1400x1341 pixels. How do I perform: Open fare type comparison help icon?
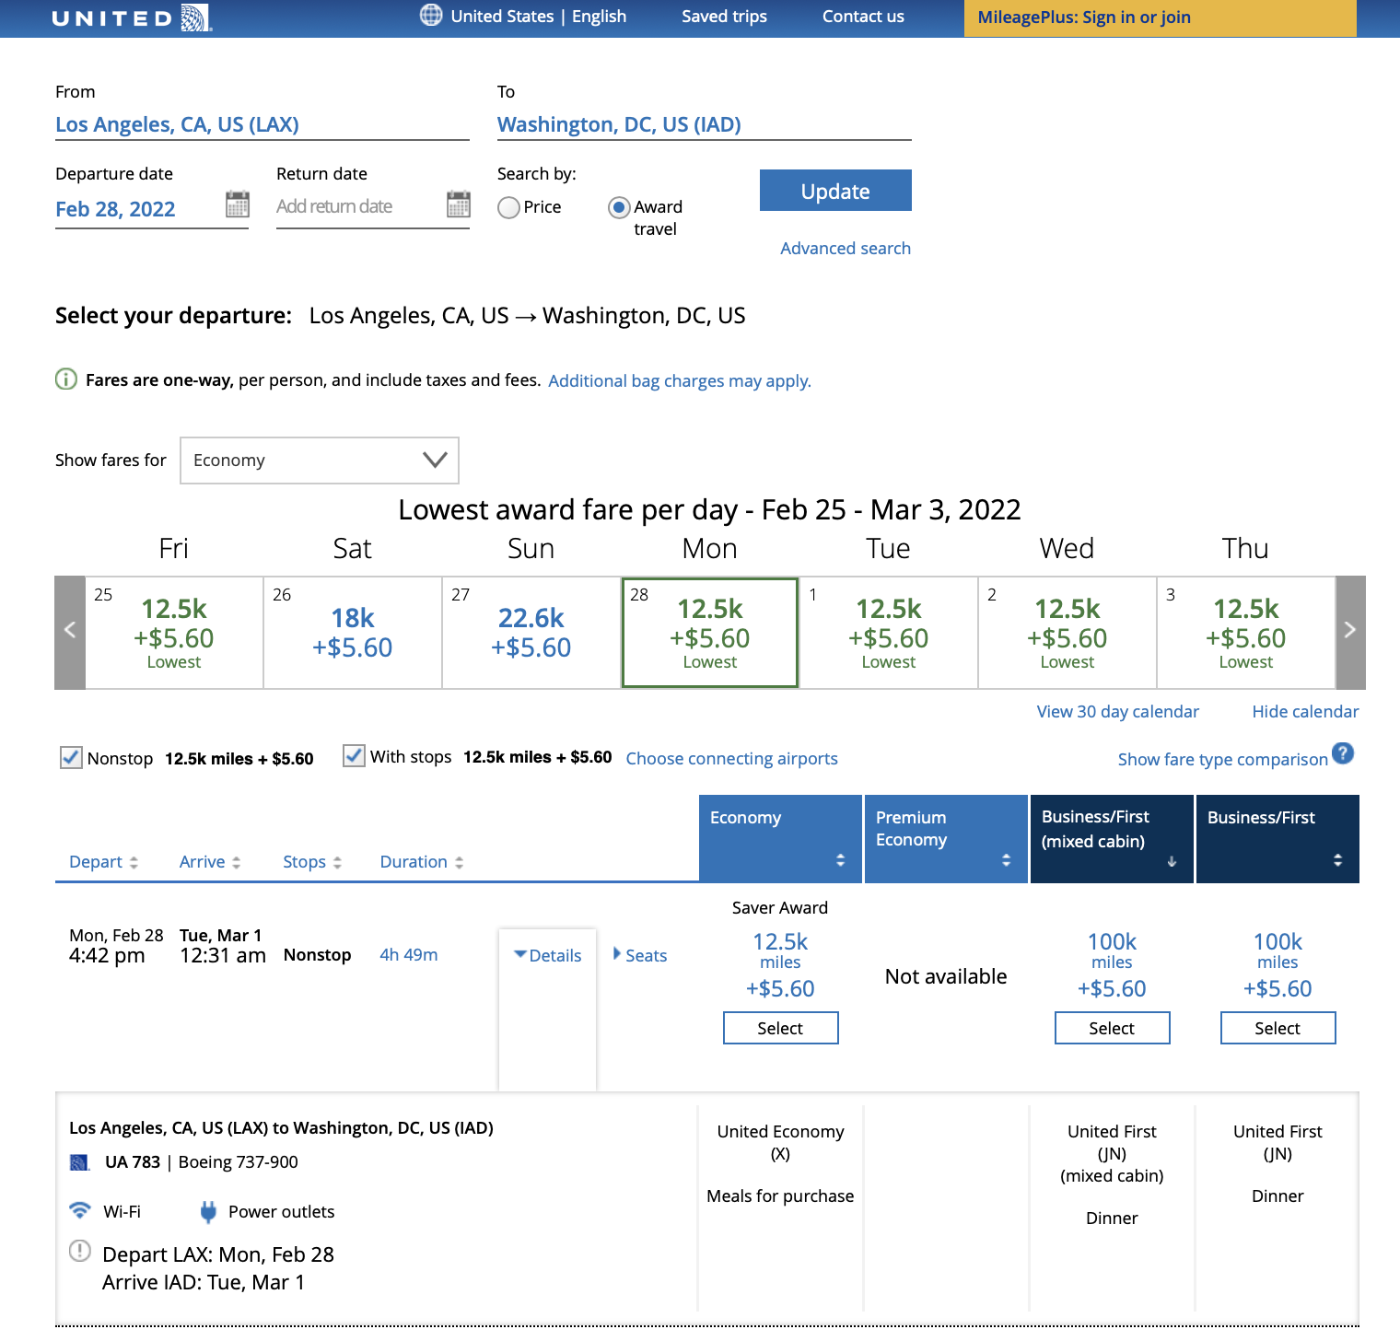pyautogui.click(x=1344, y=753)
